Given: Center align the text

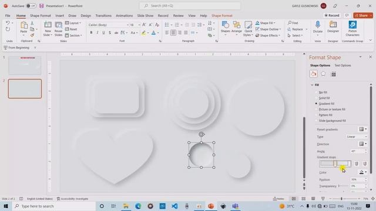Looking at the screenshot, I should 173,33.
